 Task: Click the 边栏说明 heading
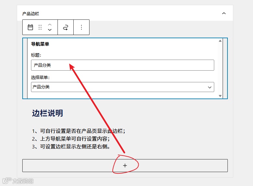47,113
